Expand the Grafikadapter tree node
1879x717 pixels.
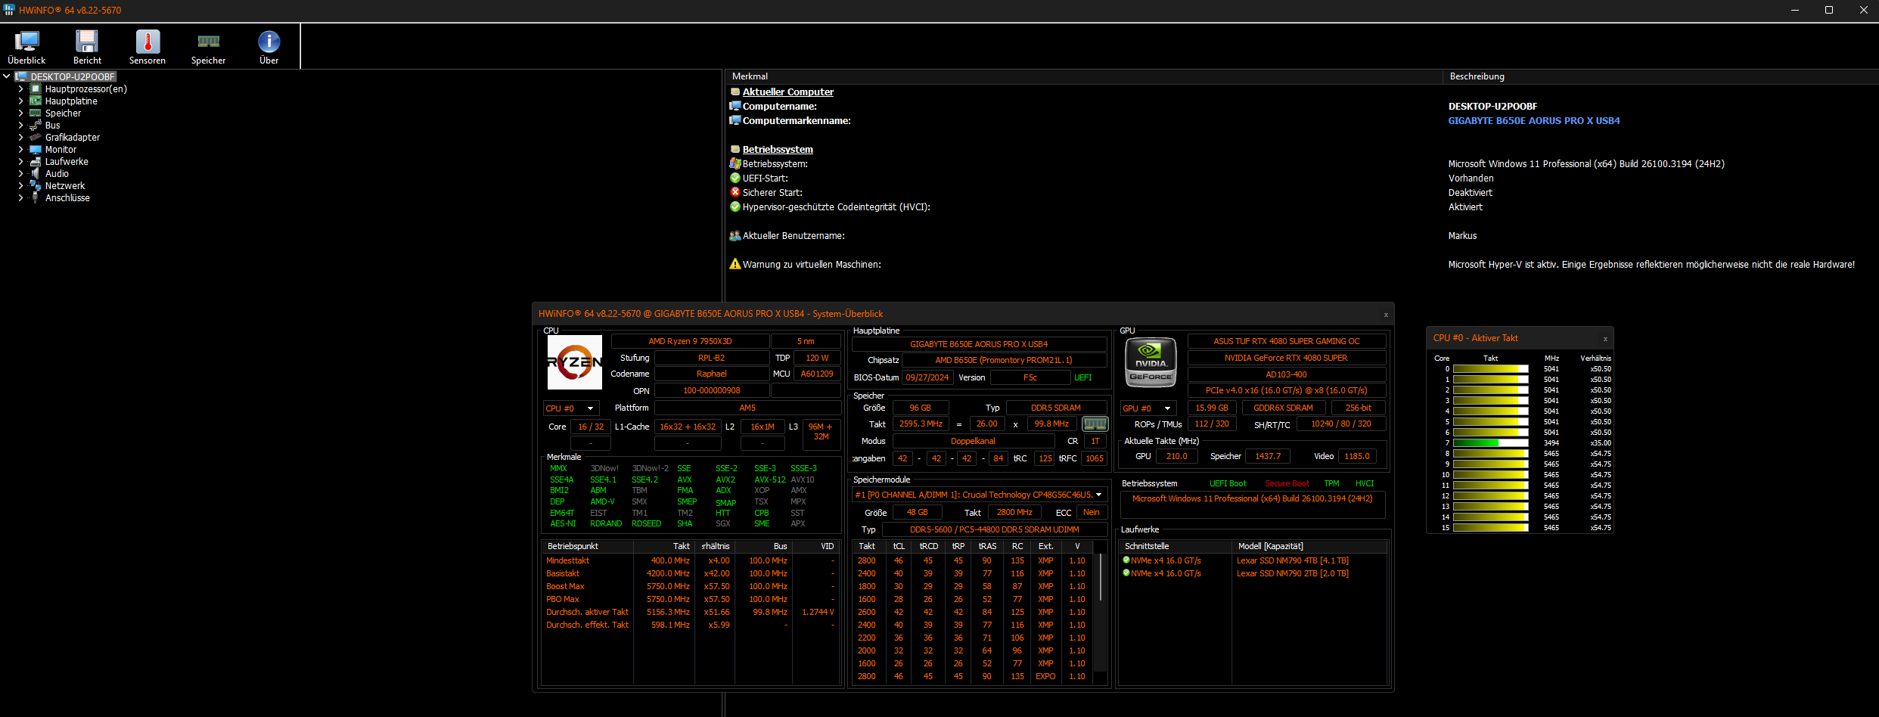(20, 138)
